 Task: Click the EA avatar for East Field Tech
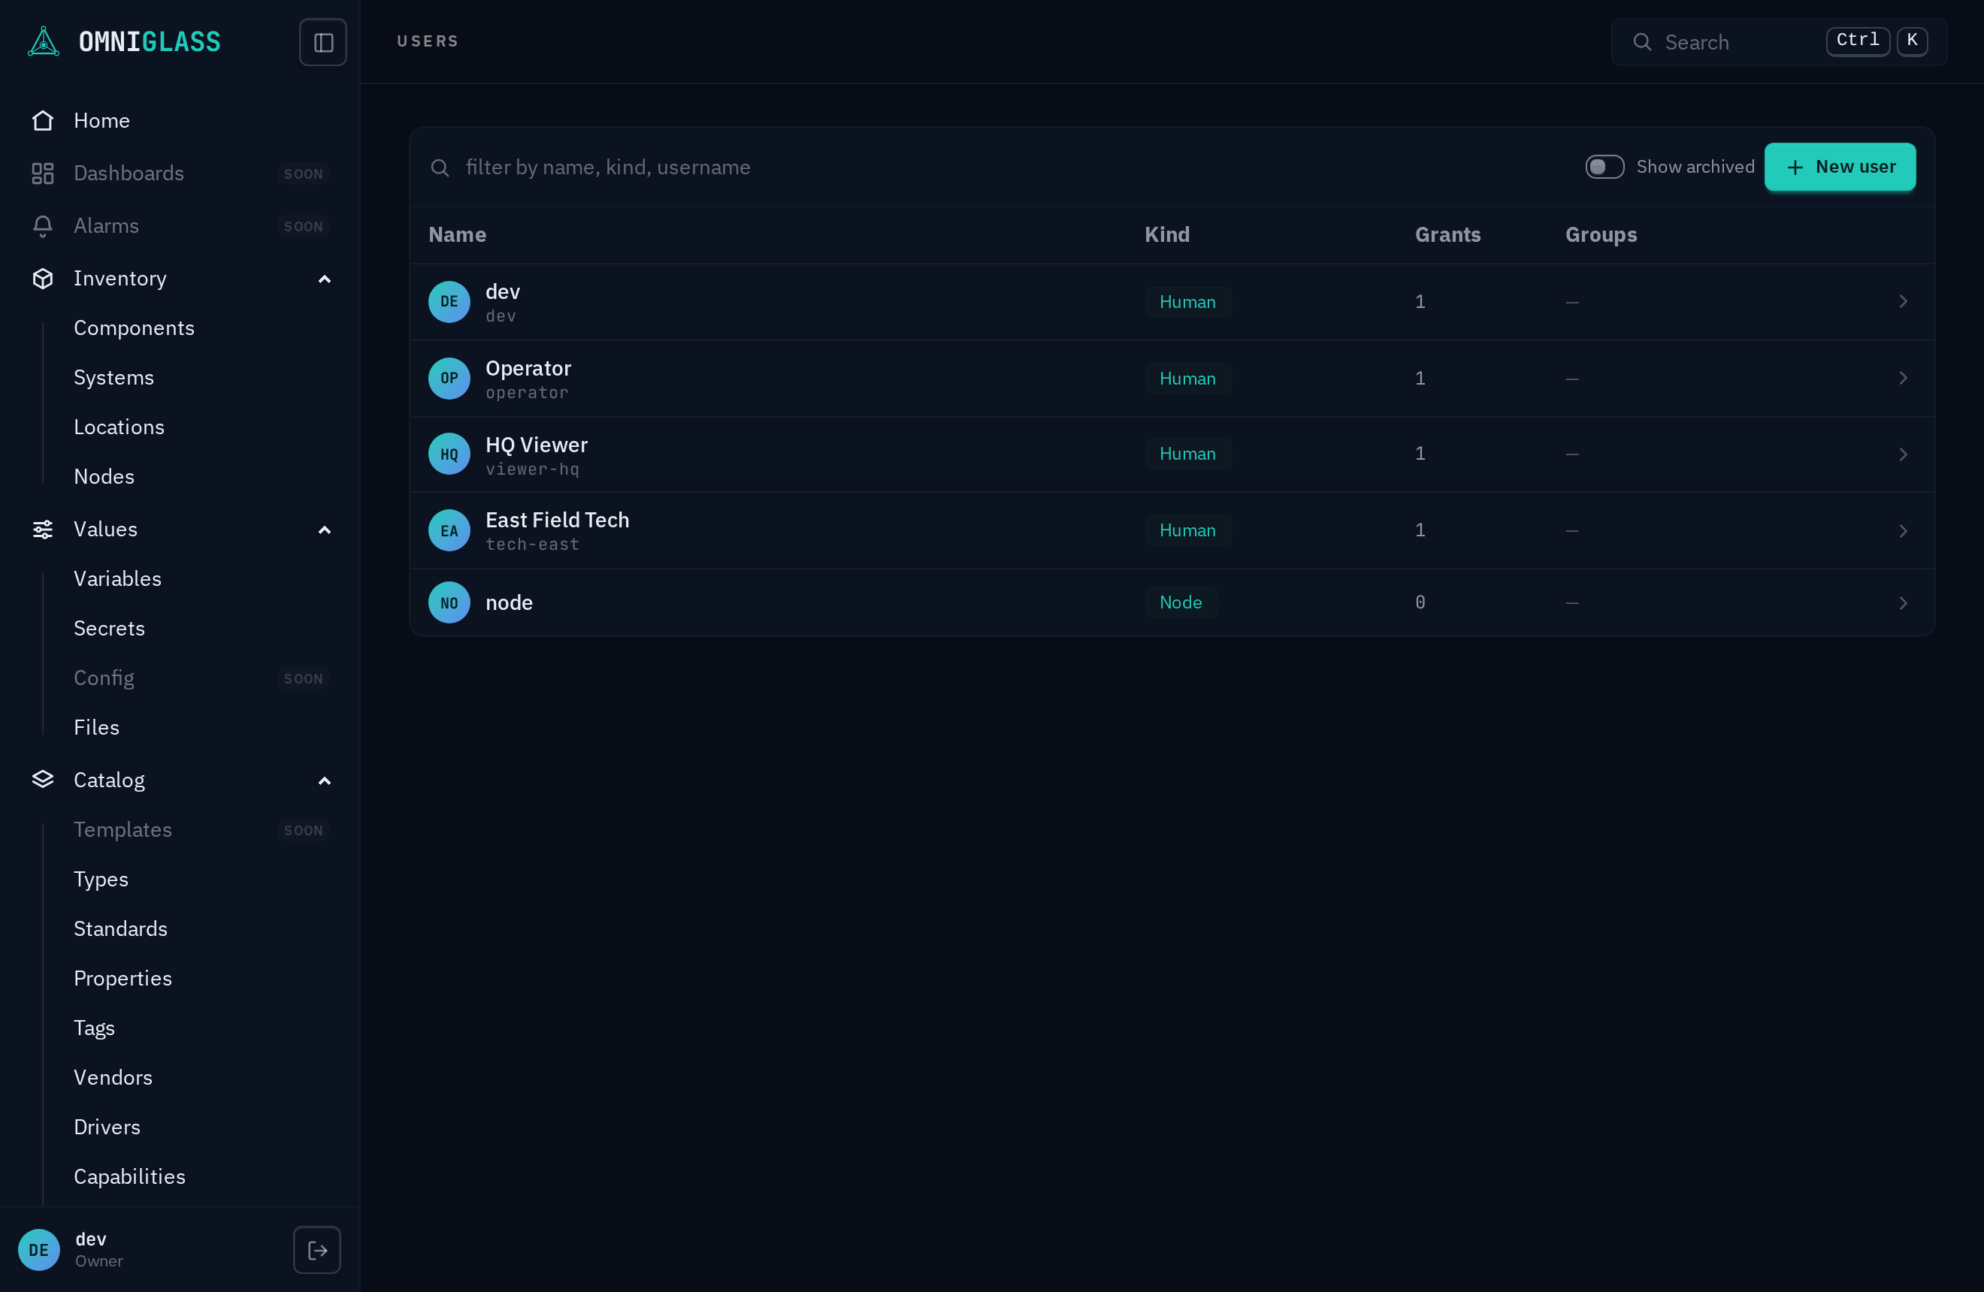click(x=449, y=530)
